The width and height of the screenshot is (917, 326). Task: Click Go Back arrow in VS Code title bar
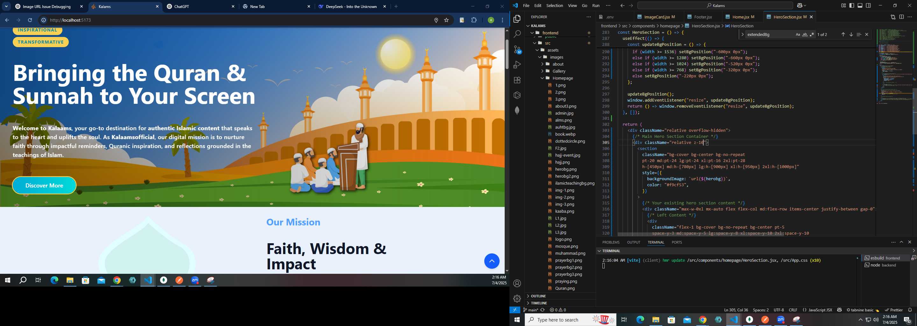point(622,6)
